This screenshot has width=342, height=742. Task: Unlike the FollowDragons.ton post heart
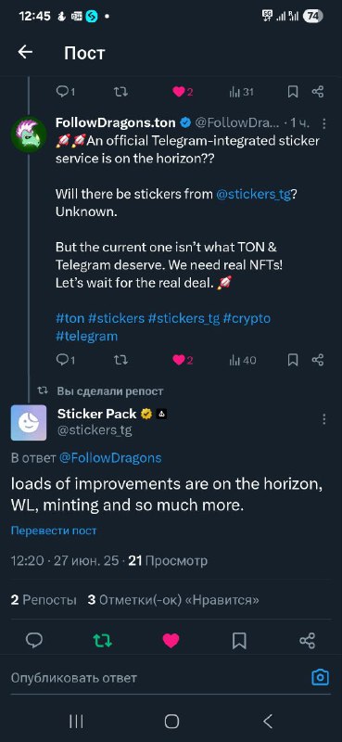[183, 360]
